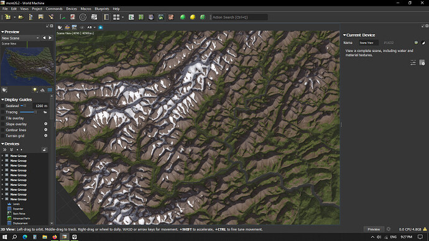The width and height of the screenshot is (429, 241).
Task: Click the blue lines icon under preview
Action: pyautogui.click(x=50, y=90)
